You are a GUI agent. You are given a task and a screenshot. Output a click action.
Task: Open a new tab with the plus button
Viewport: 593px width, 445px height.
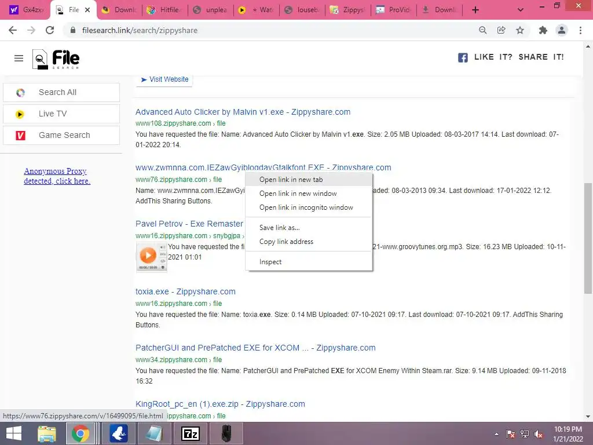pyautogui.click(x=475, y=10)
